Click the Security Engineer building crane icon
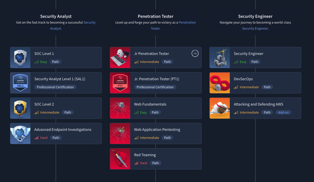The width and height of the screenshot is (314, 182). [x=220, y=58]
